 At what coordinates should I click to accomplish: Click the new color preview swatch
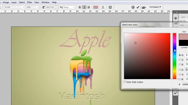click(x=183, y=37)
